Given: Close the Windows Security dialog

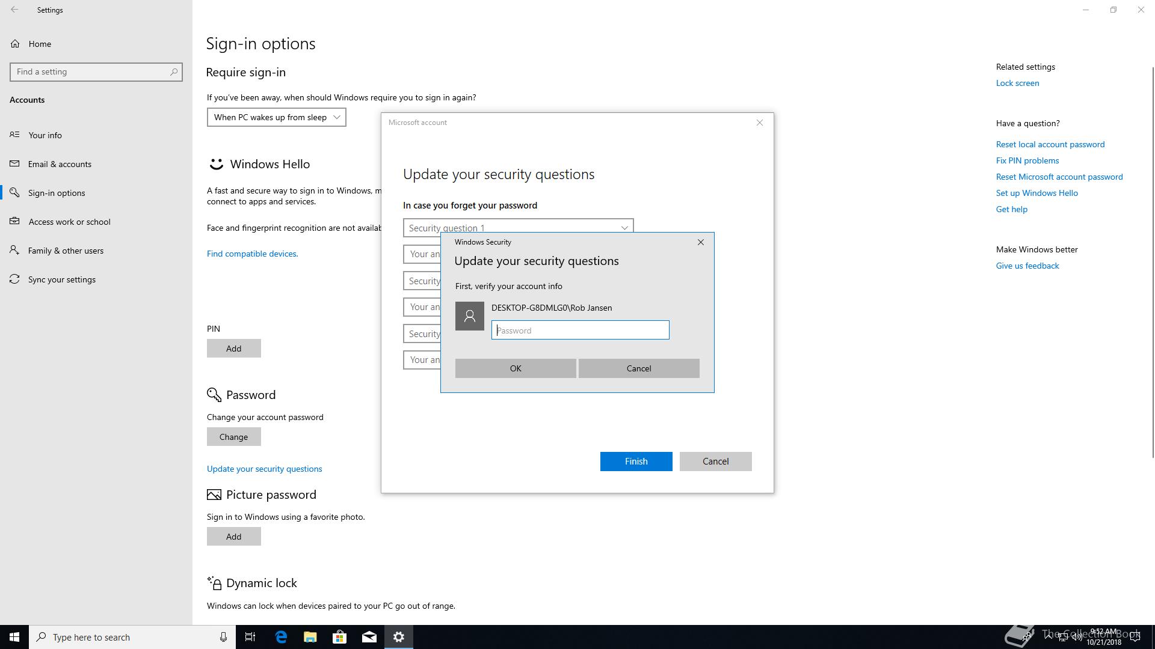Looking at the screenshot, I should pos(700,242).
